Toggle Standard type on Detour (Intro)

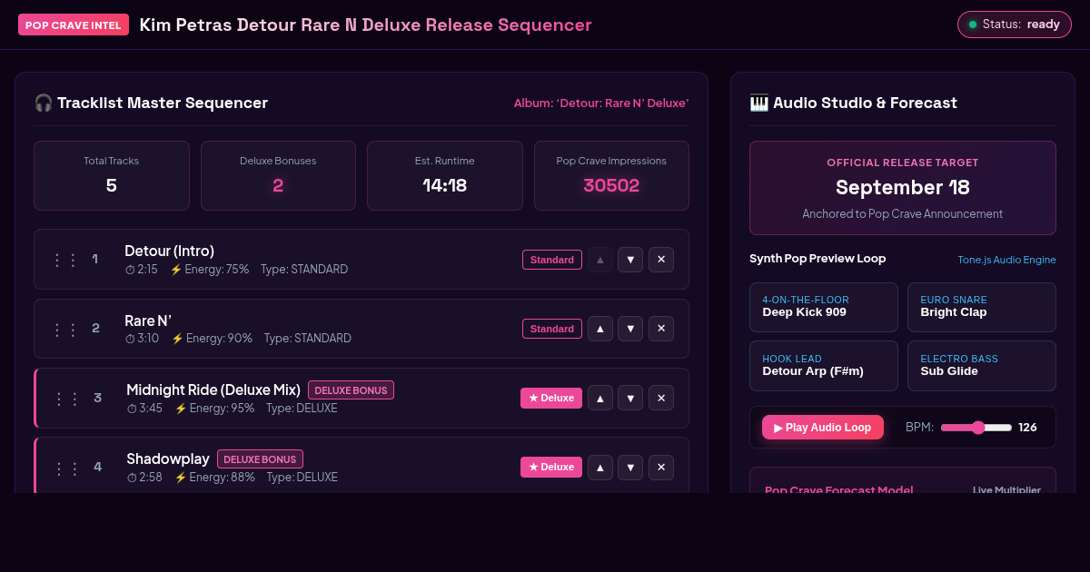click(552, 260)
